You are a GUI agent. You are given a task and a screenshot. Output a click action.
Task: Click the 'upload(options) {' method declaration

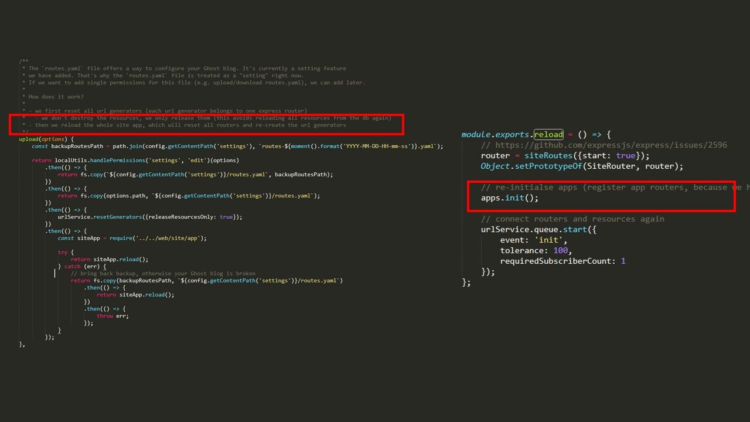click(46, 139)
